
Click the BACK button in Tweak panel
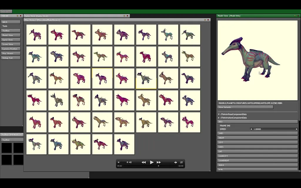click(x=11, y=22)
